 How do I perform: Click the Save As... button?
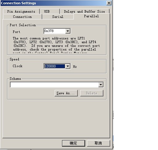(x=66, y=93)
